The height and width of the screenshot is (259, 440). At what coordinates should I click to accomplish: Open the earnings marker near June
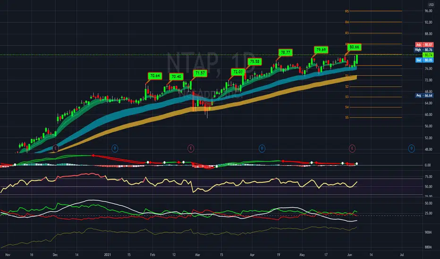coord(352,148)
